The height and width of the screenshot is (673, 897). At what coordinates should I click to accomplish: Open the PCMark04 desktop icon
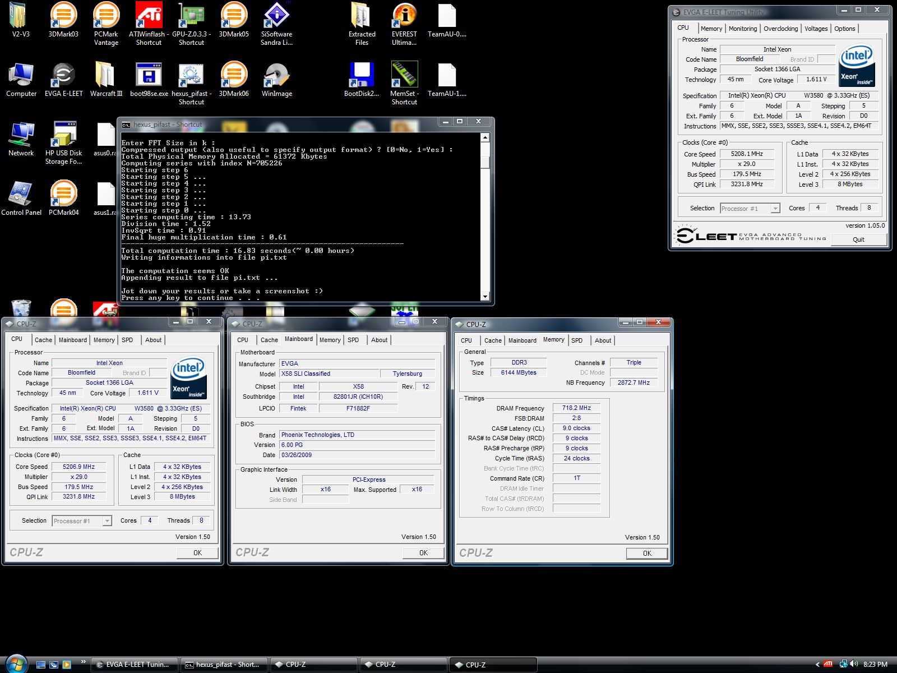click(x=63, y=199)
